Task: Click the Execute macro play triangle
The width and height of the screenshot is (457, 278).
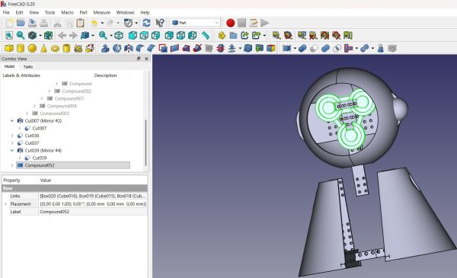Action: pyautogui.click(x=264, y=23)
